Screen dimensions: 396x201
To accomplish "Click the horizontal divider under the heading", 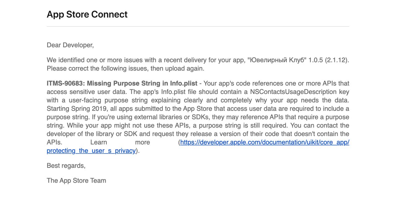I will [x=198, y=27].
